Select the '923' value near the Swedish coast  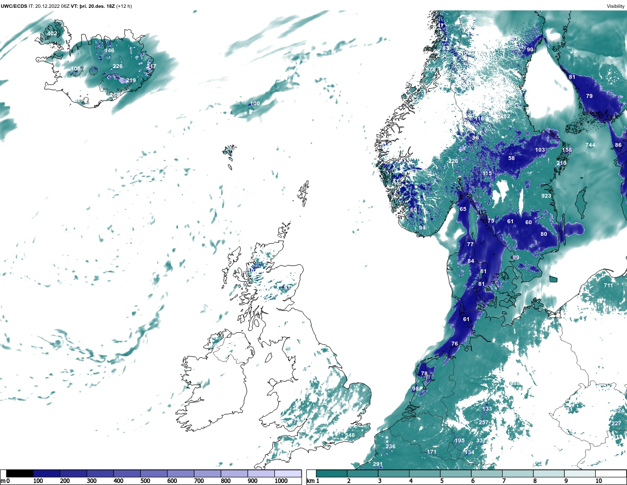(x=546, y=196)
